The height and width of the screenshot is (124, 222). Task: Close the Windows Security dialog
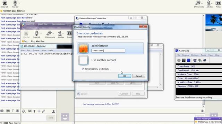[x=143, y=26]
